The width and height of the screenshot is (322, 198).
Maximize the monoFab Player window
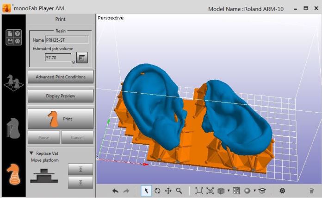pyautogui.click(x=306, y=8)
